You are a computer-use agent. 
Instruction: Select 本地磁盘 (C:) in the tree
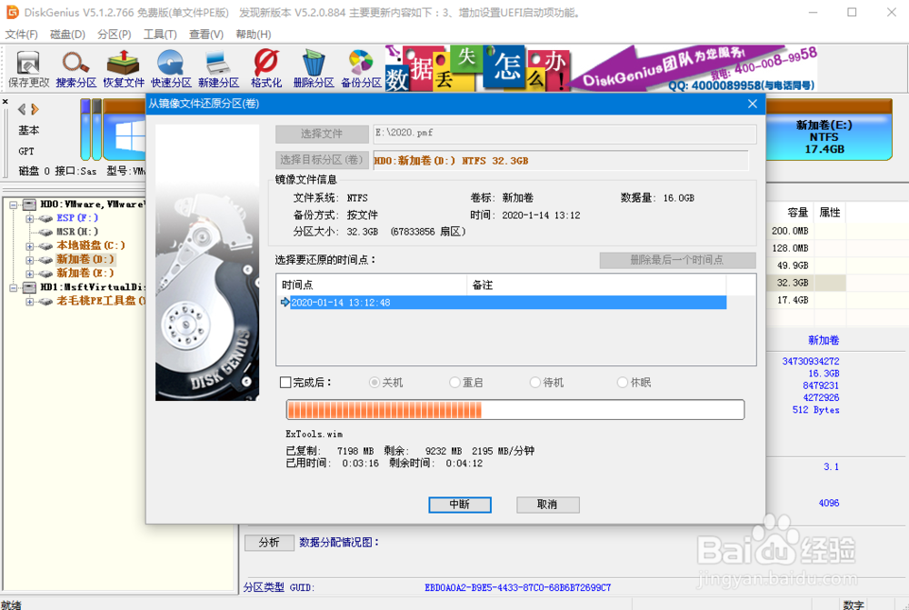90,245
